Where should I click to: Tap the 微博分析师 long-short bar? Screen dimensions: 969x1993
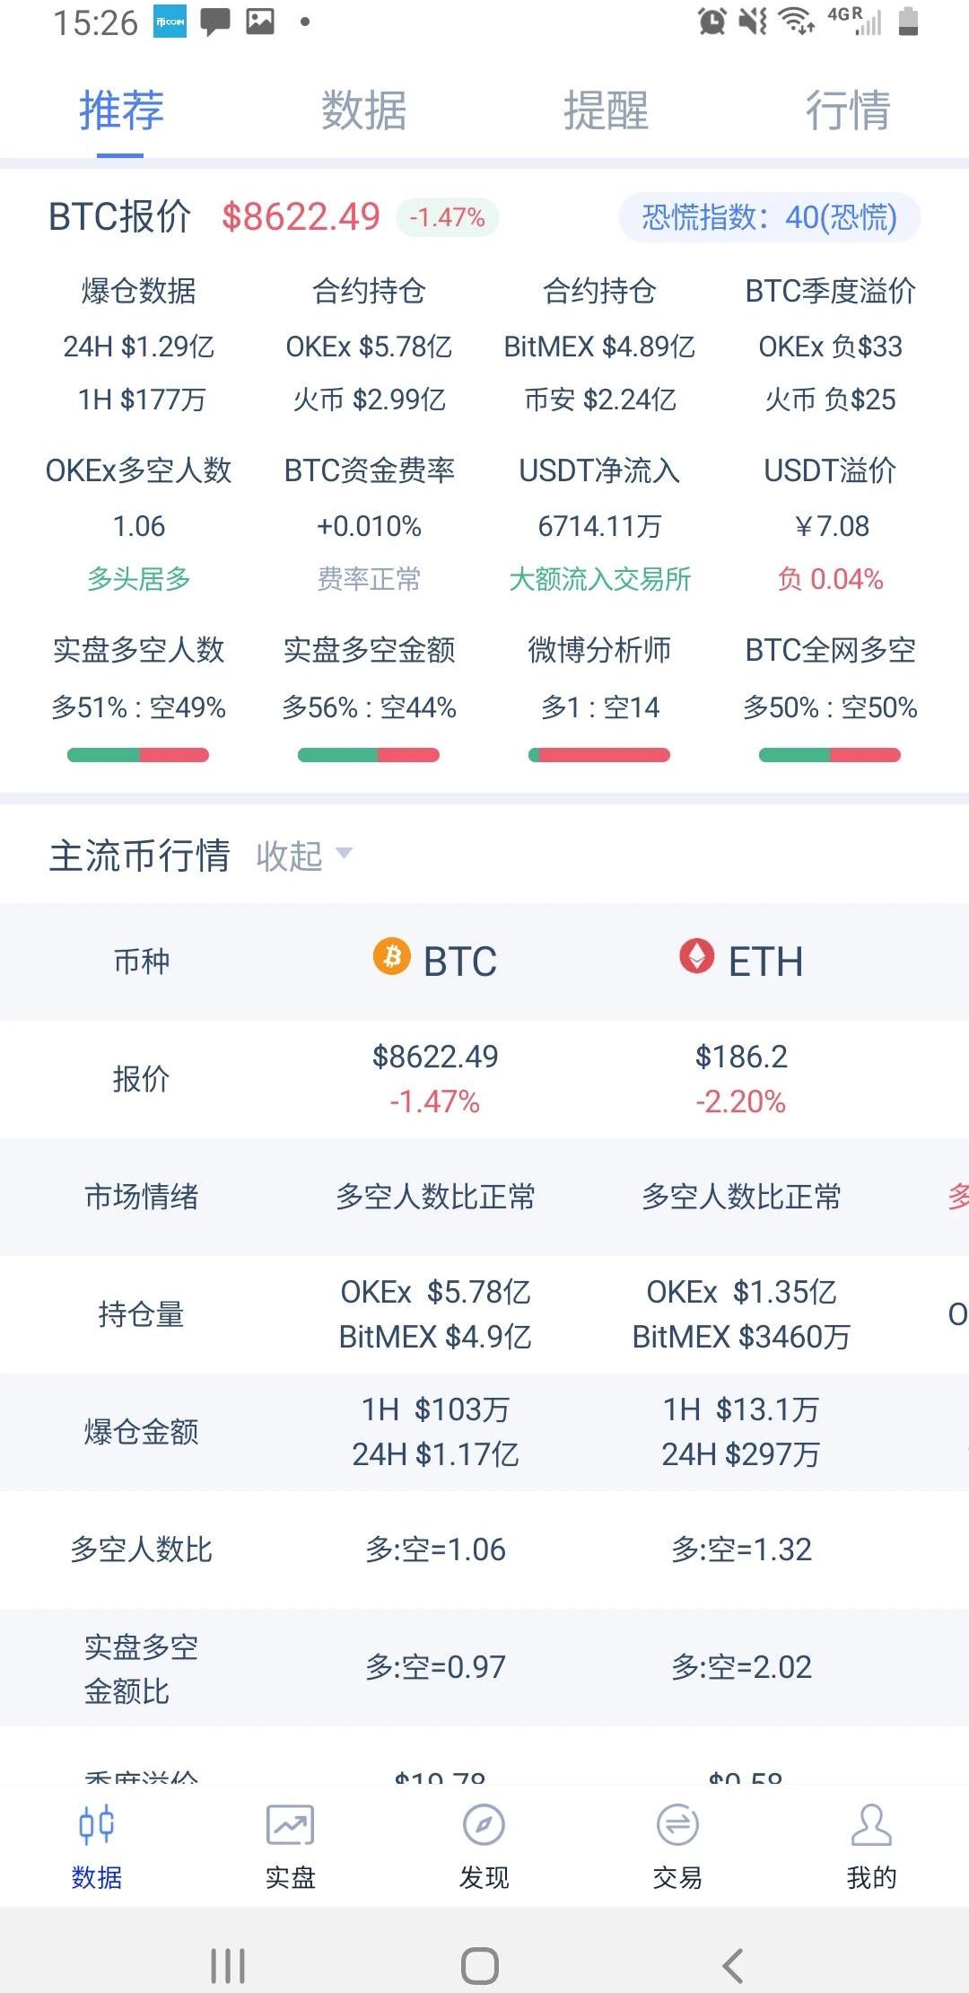pyautogui.click(x=599, y=755)
